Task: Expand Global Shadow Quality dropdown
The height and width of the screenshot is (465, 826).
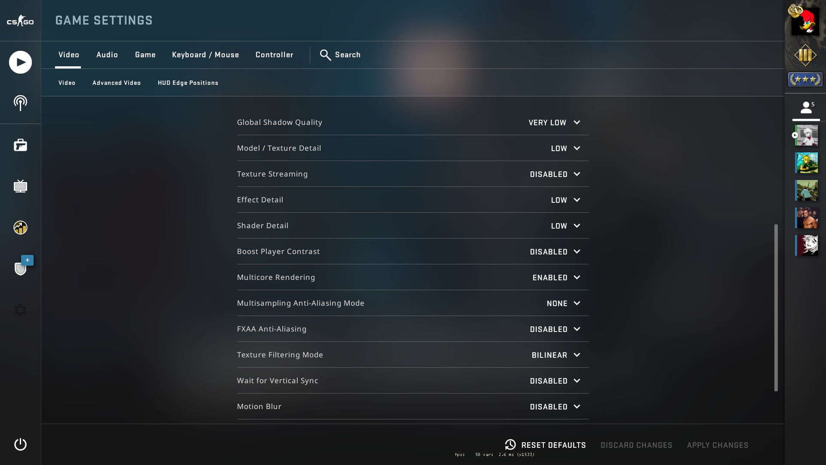Action: [554, 123]
